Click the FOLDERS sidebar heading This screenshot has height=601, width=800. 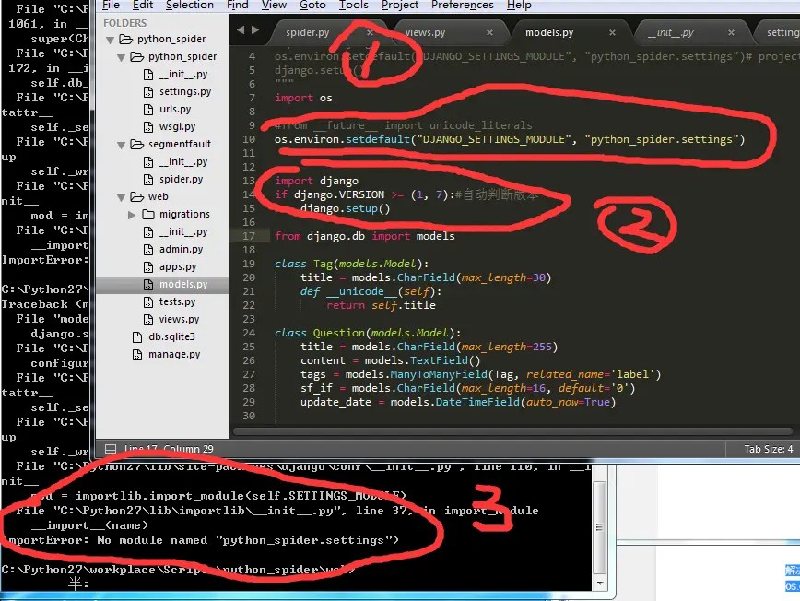[x=124, y=23]
